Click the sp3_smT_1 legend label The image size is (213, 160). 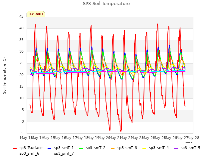pos(64,148)
